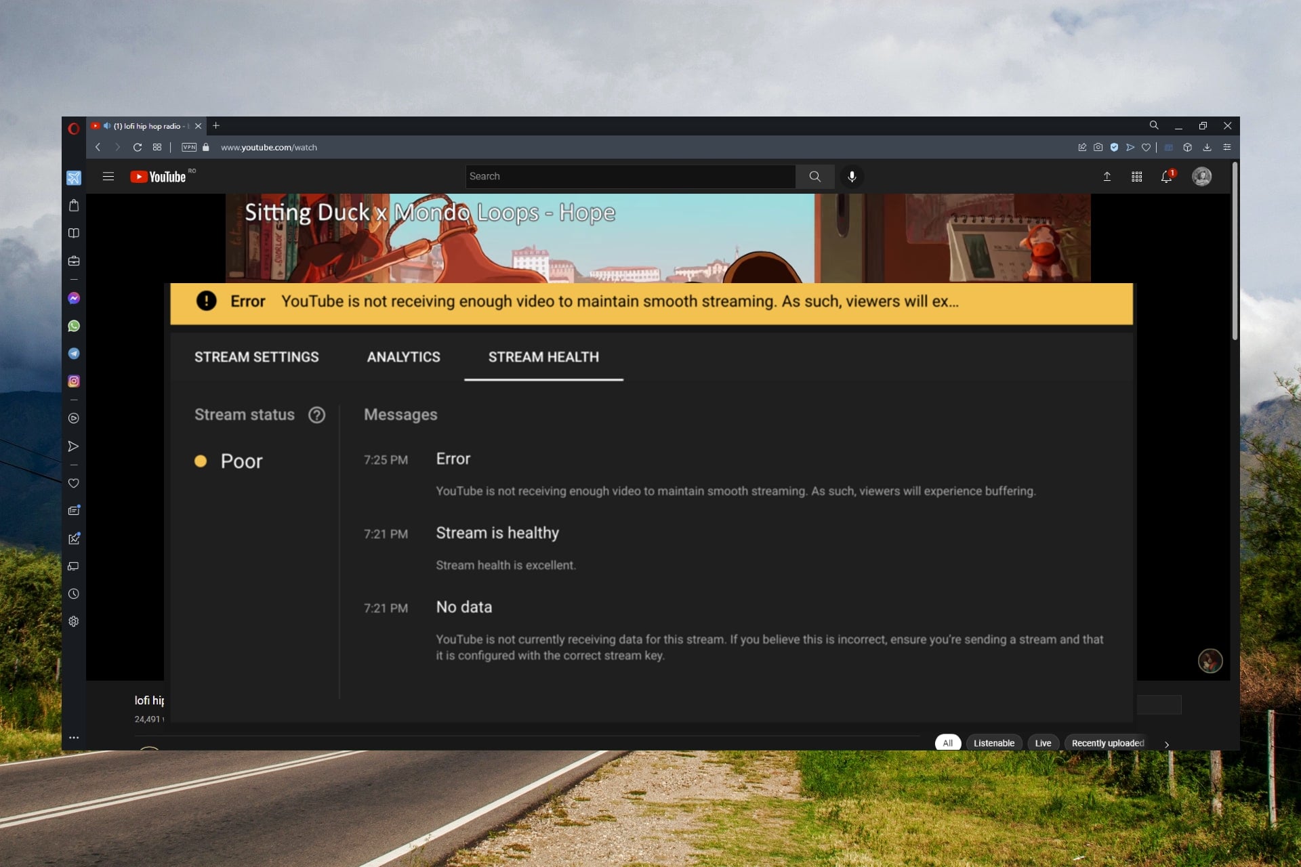Open WhatsApp from the sidebar
Viewport: 1301px width, 867px height.
pos(73,326)
